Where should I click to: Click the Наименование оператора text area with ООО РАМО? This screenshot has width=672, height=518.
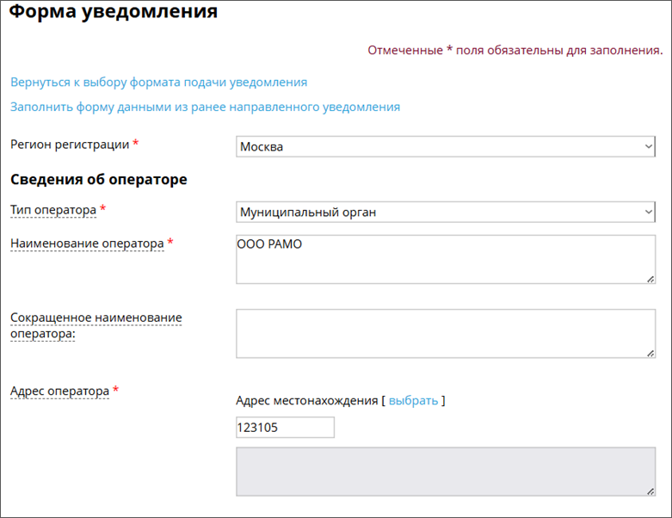tap(446, 259)
